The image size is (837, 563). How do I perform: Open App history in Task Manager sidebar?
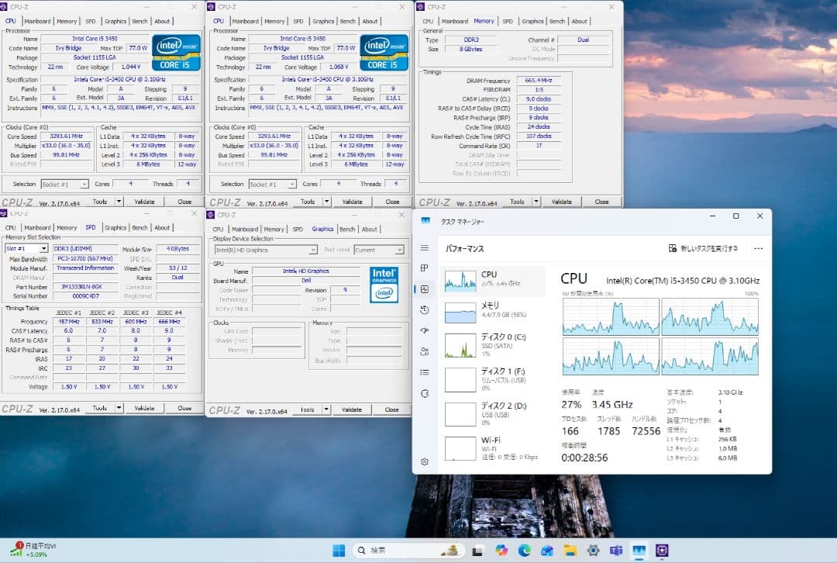pos(425,309)
